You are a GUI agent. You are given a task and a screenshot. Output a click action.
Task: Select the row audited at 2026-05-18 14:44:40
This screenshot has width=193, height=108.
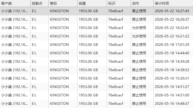[x=96, y=53]
